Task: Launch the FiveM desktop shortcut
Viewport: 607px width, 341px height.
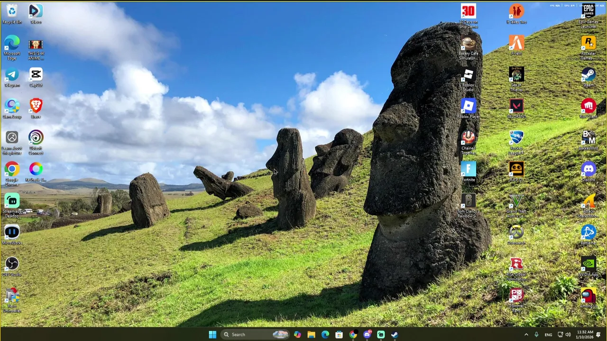Action: [516, 46]
